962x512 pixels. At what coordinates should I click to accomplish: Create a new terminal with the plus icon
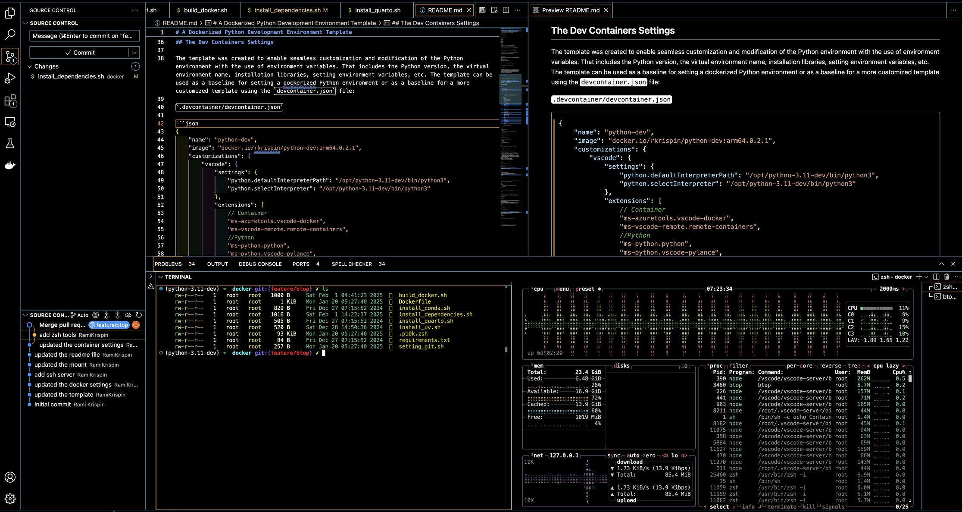coord(919,276)
